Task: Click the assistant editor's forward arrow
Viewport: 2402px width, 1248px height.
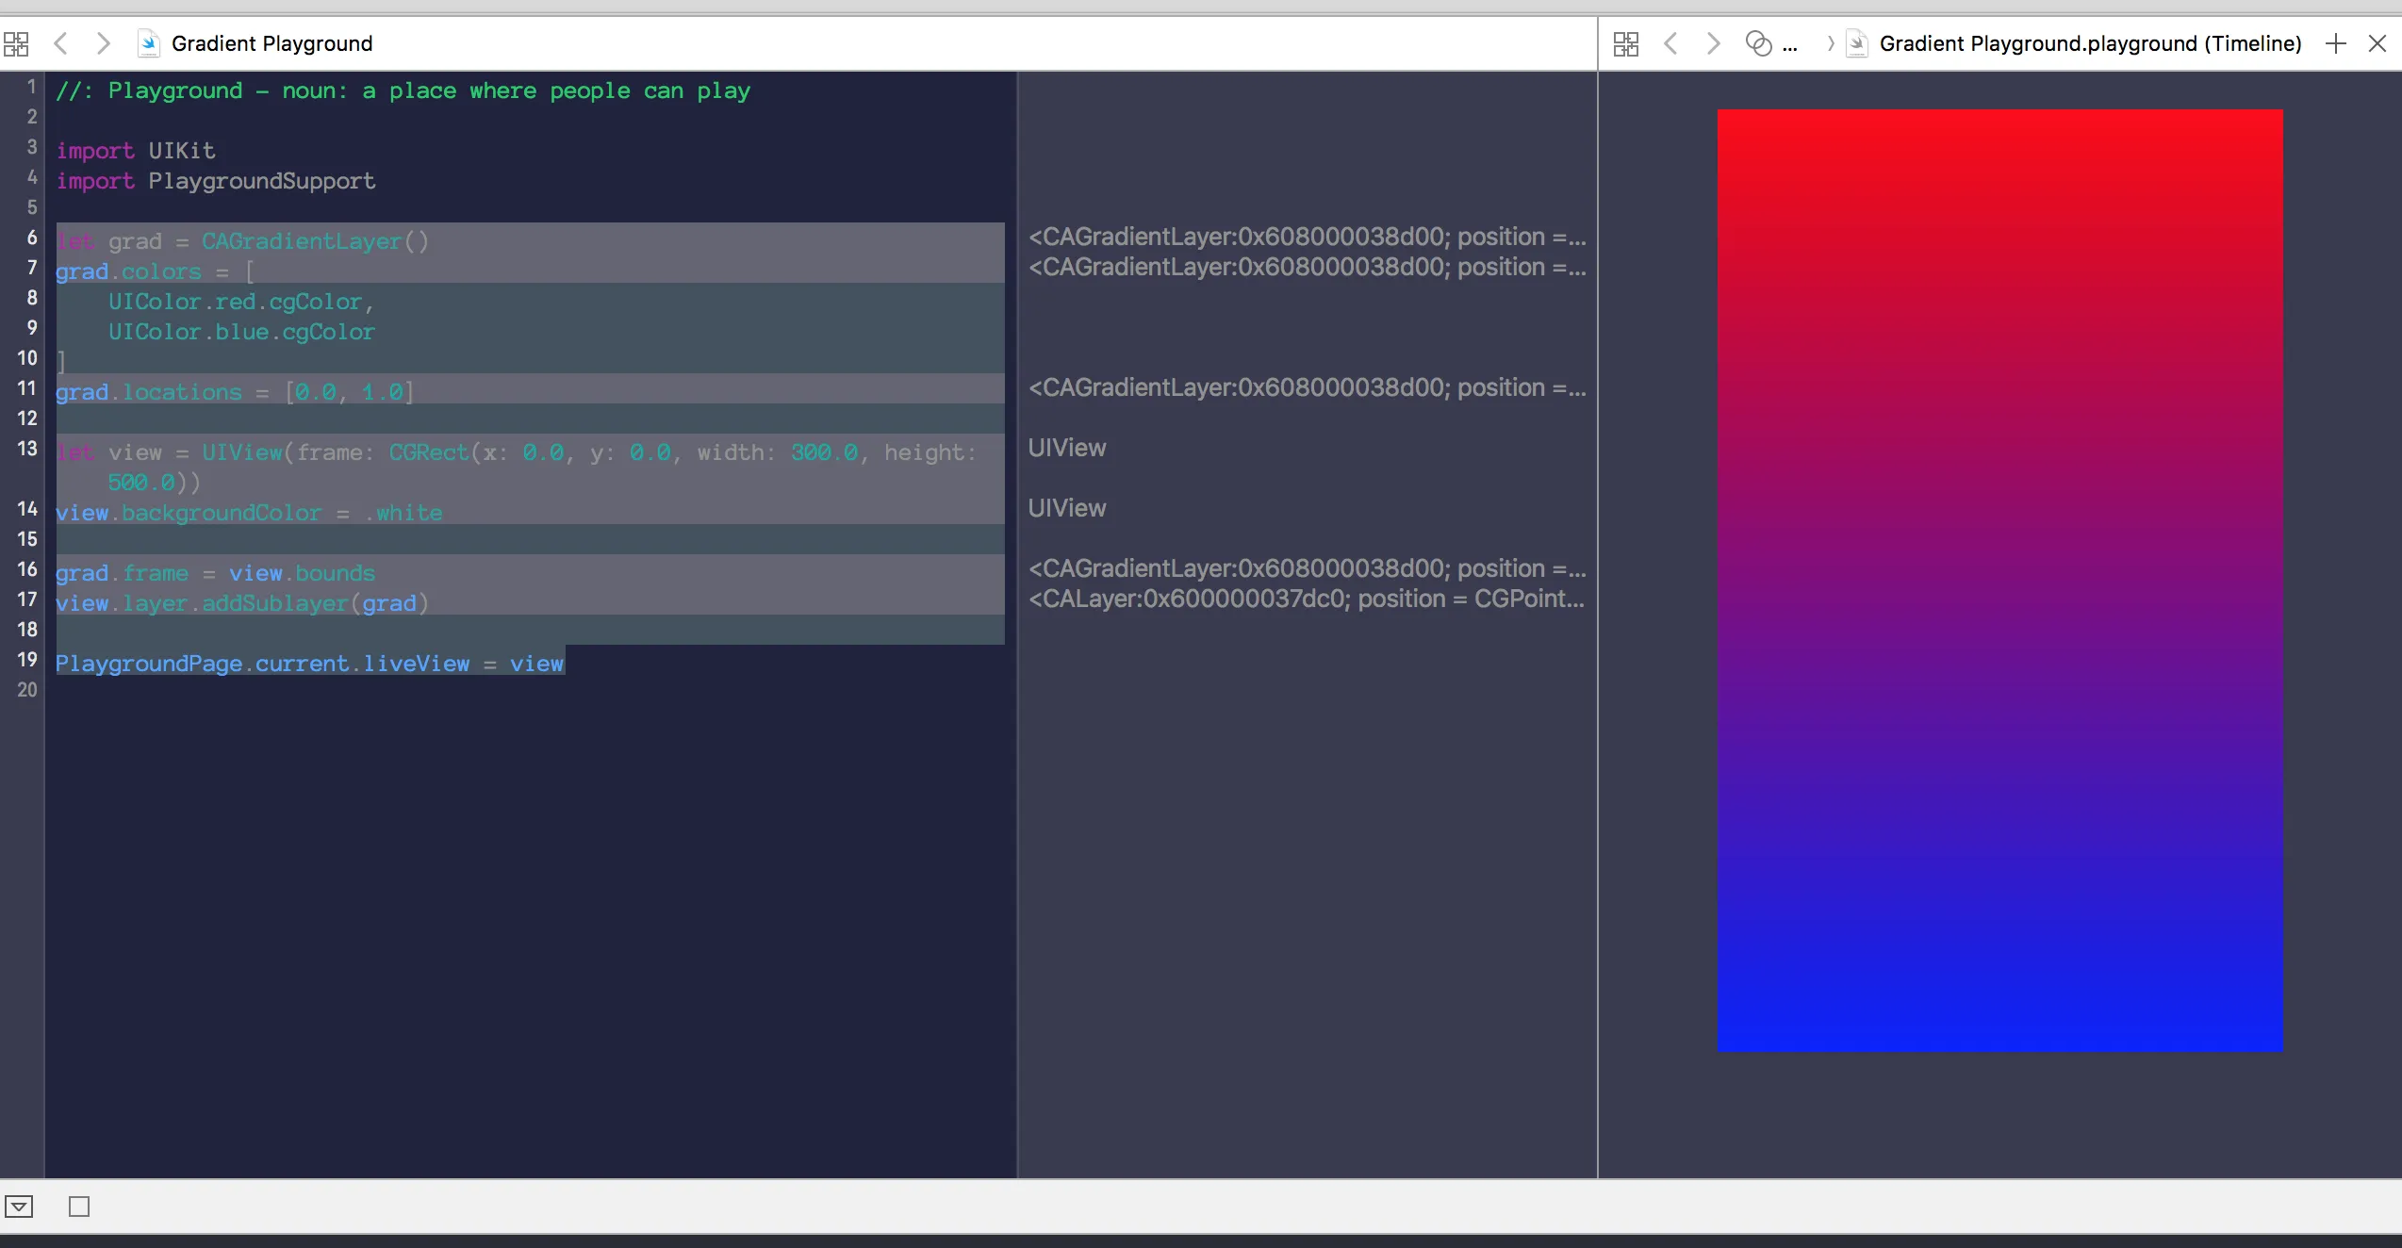Action: [x=1714, y=43]
